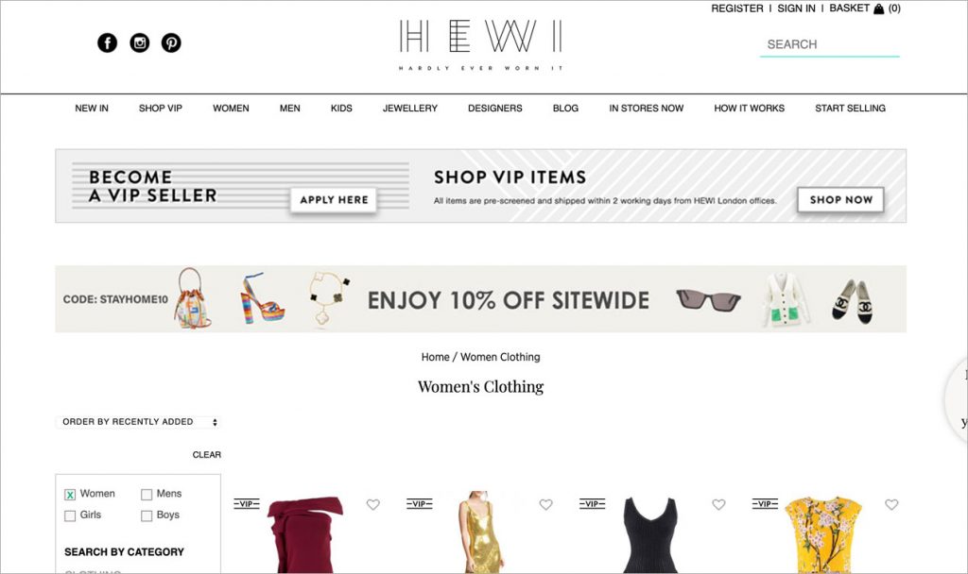Tick the Girls checkbox
The width and height of the screenshot is (968, 574).
pyautogui.click(x=70, y=515)
